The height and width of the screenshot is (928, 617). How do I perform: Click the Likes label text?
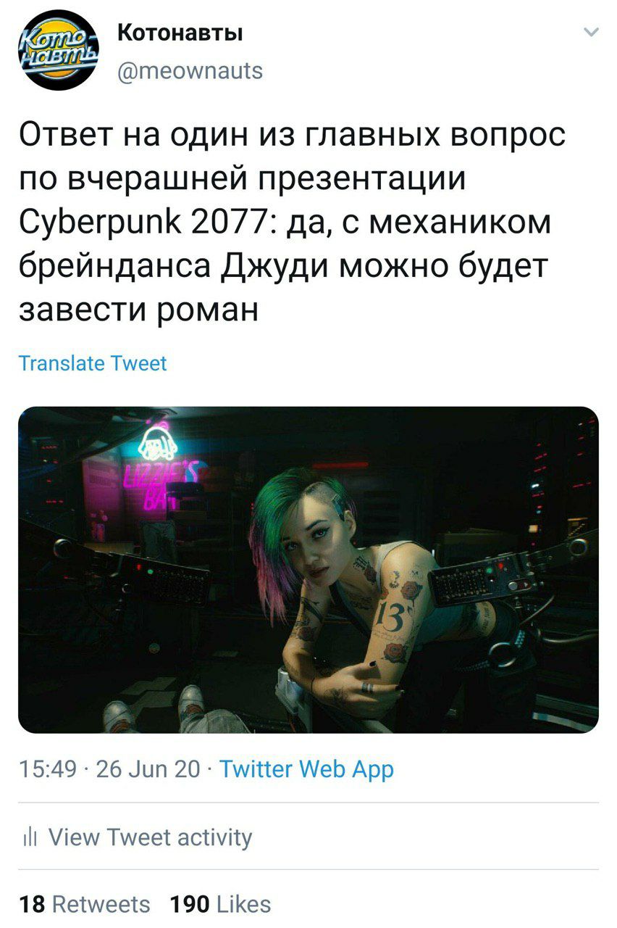244,904
